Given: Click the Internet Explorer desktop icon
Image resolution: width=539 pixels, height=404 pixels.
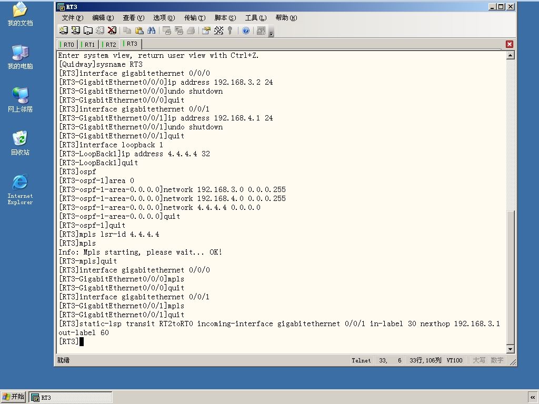Looking at the screenshot, I should pyautogui.click(x=21, y=189).
